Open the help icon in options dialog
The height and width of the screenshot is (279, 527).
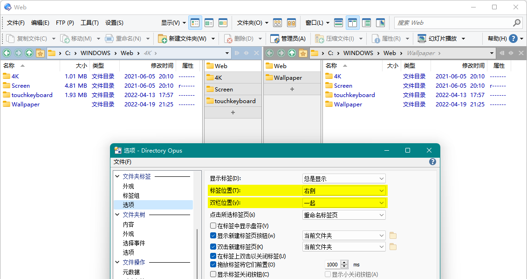pyautogui.click(x=432, y=162)
